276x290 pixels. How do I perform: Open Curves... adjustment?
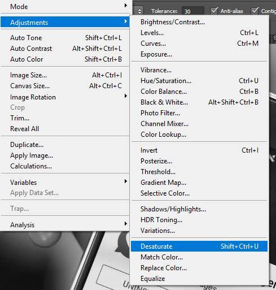tap(199, 44)
